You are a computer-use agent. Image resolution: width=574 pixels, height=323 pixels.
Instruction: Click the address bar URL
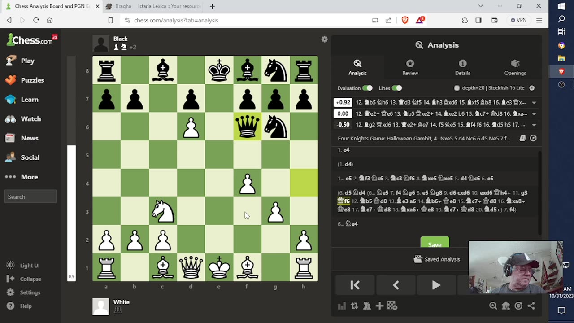(x=176, y=20)
